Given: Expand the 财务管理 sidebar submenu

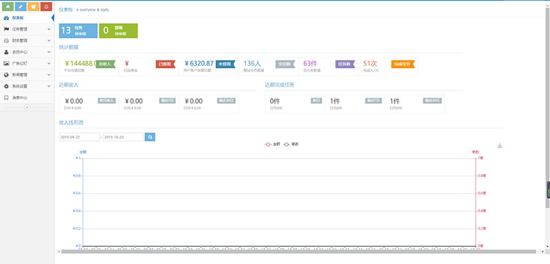Looking at the screenshot, I should click(x=27, y=40).
